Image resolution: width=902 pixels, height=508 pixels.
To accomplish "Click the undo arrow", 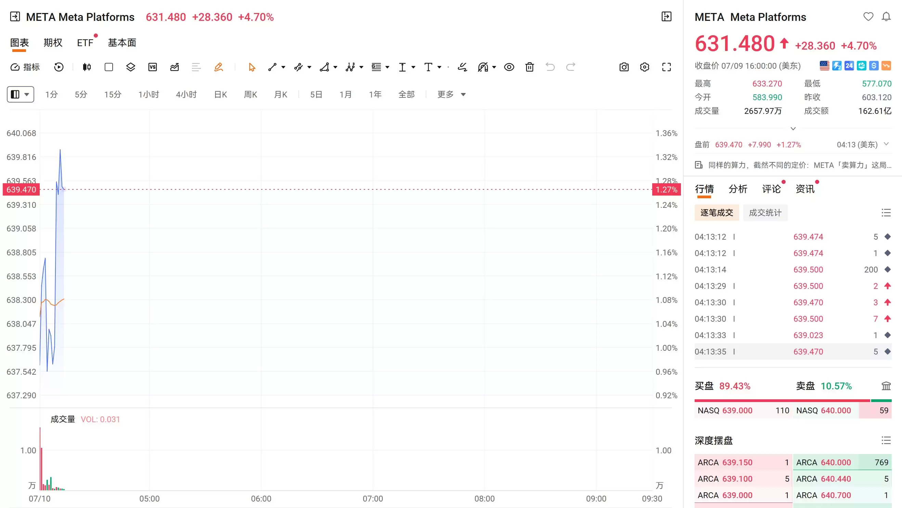I will click(550, 67).
